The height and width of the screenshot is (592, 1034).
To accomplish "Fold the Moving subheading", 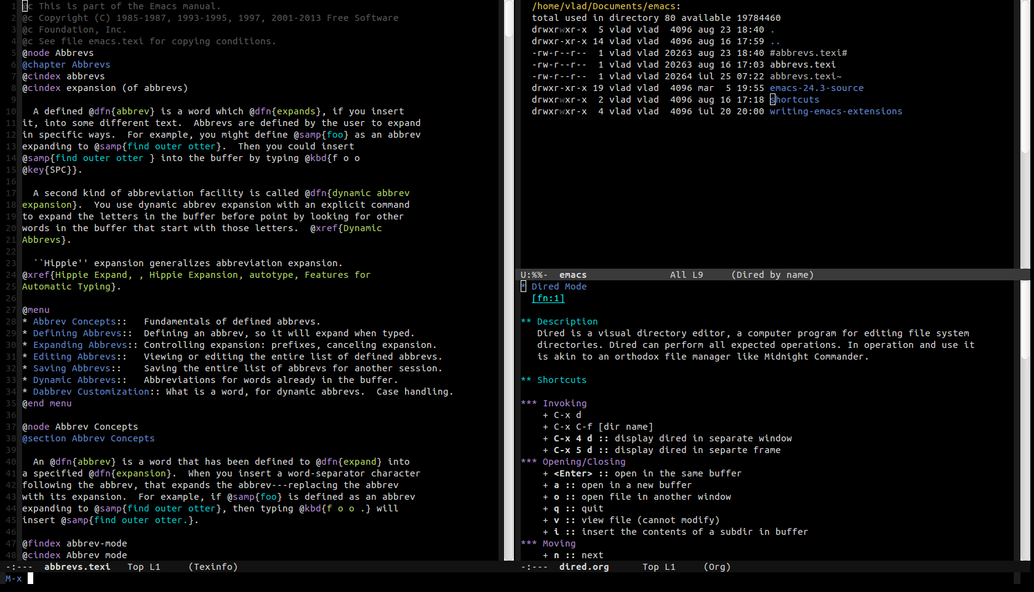I will click(x=559, y=543).
